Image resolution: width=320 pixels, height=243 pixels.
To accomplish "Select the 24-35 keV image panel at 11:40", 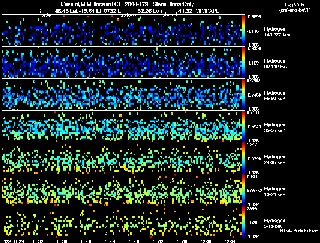I will point(86,158).
